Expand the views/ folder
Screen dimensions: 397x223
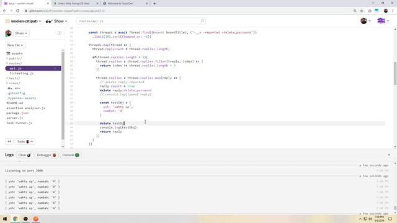(14, 83)
